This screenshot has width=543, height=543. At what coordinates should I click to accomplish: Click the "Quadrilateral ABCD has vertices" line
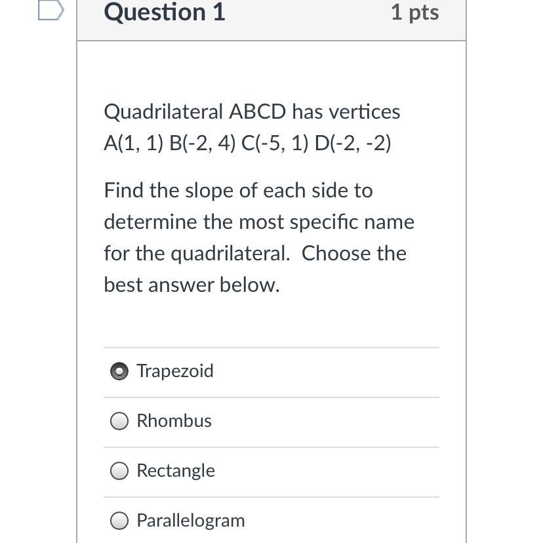coord(252,112)
